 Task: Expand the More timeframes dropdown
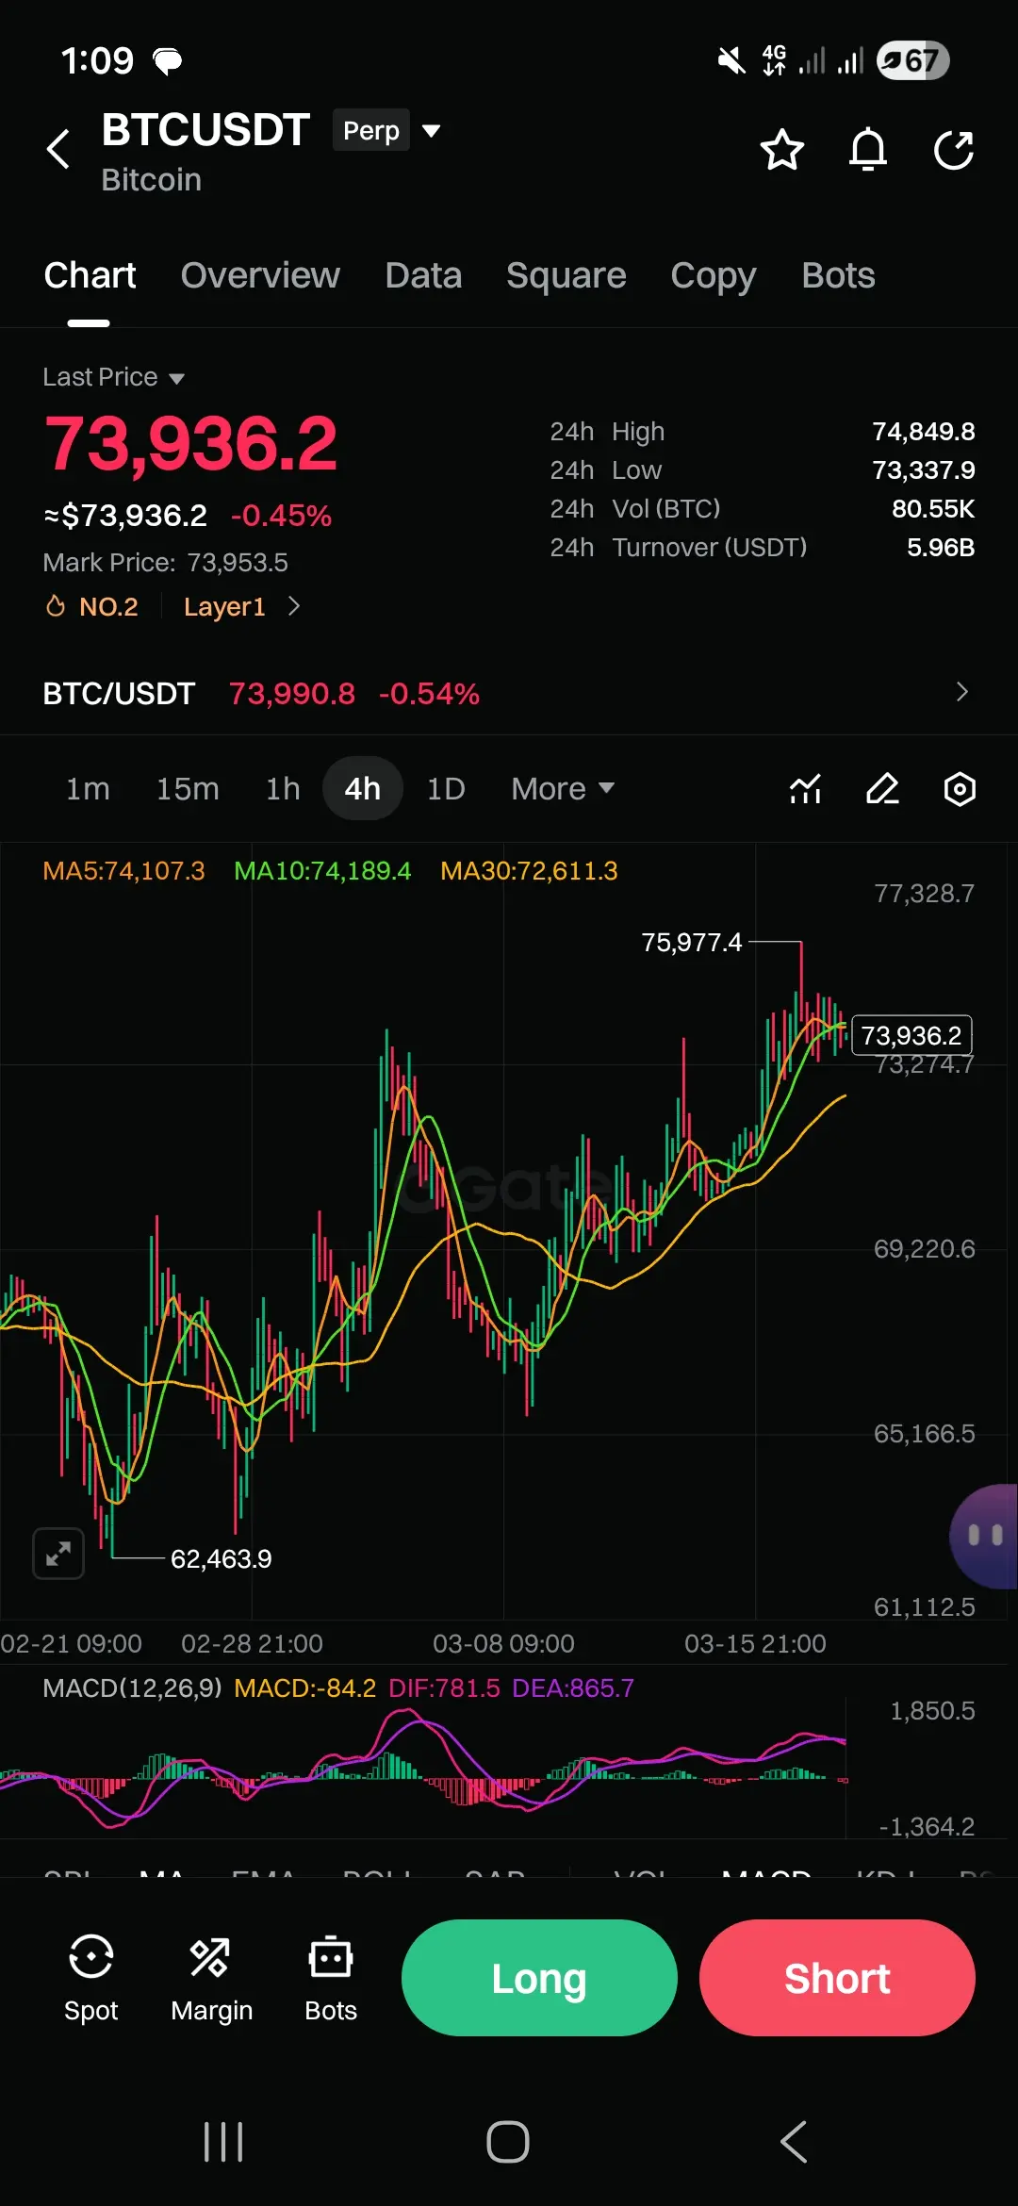click(563, 788)
